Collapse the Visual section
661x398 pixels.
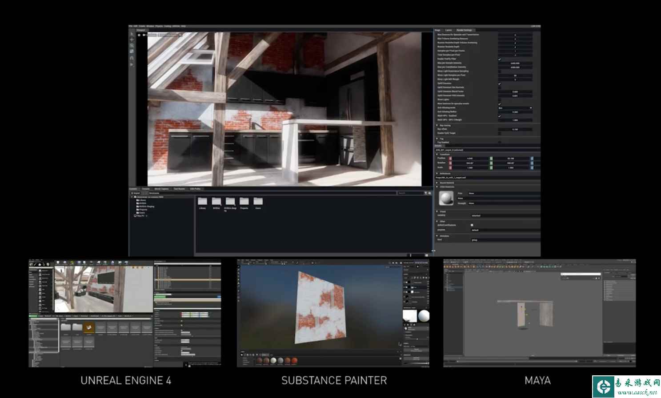click(437, 211)
